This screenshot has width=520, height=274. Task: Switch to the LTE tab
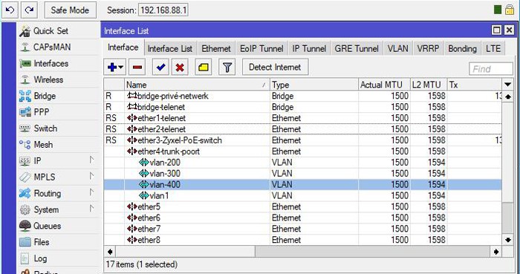point(493,49)
